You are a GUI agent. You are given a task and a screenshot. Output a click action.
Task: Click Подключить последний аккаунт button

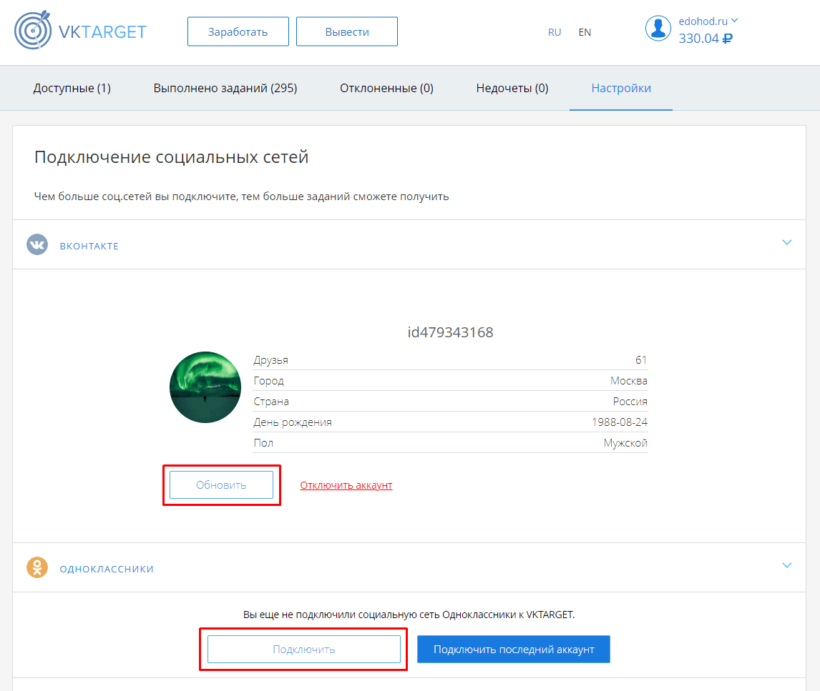coord(514,650)
